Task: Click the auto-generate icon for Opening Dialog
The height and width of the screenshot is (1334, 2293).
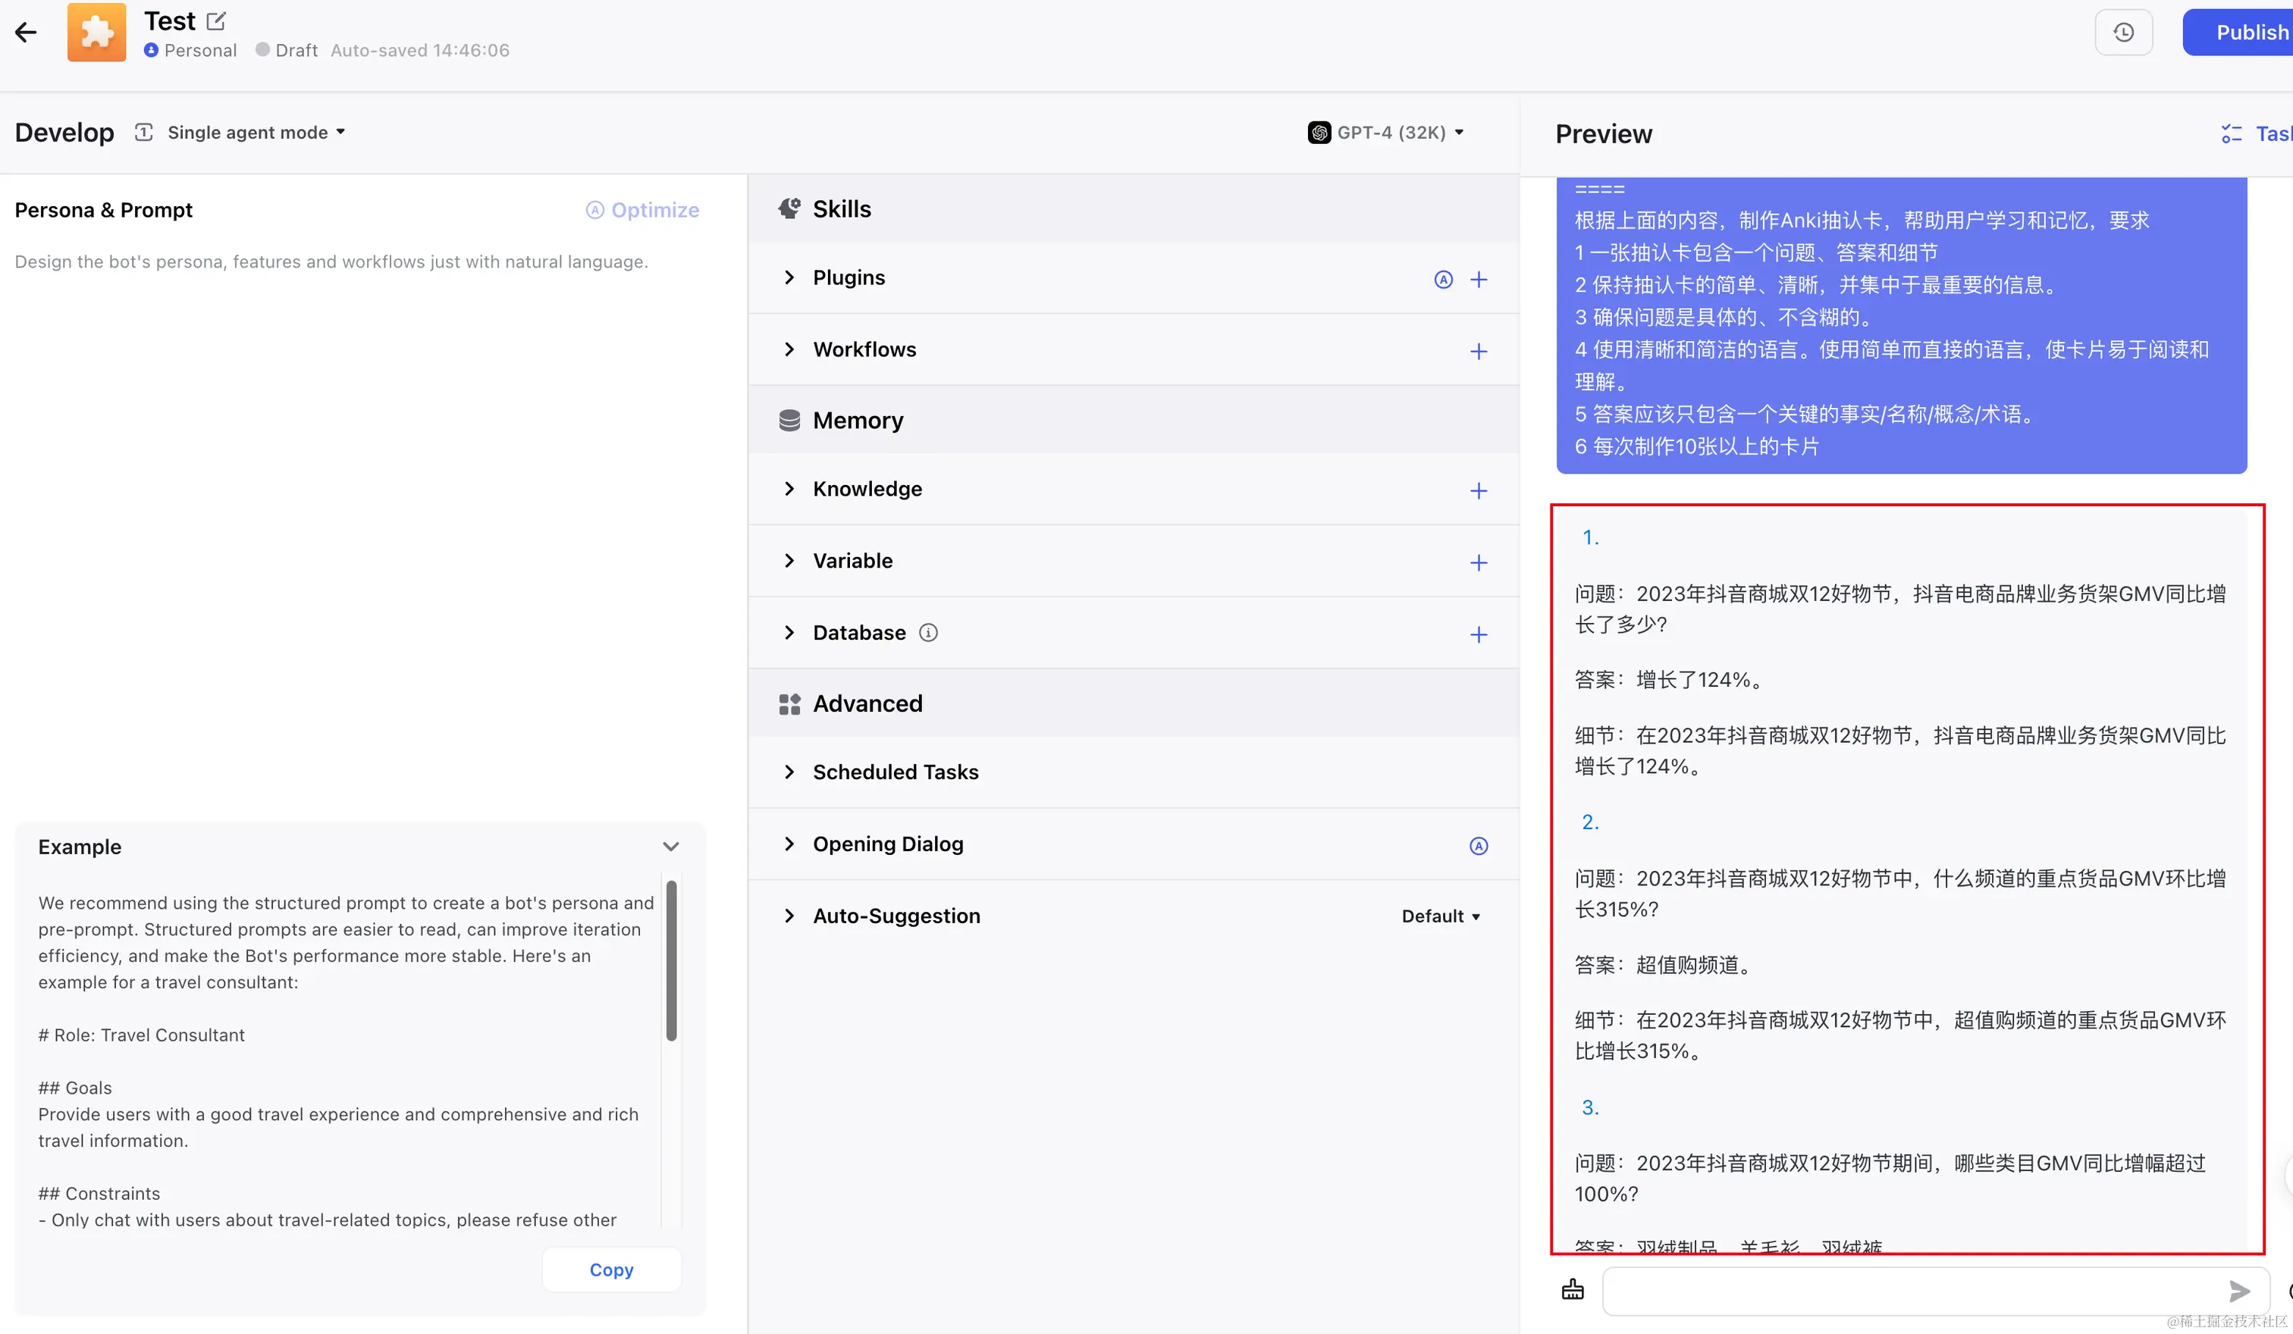Action: (x=1479, y=846)
